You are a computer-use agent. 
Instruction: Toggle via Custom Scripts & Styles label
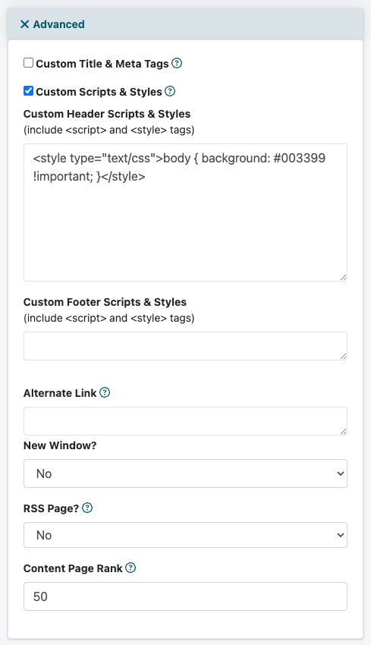coord(99,92)
